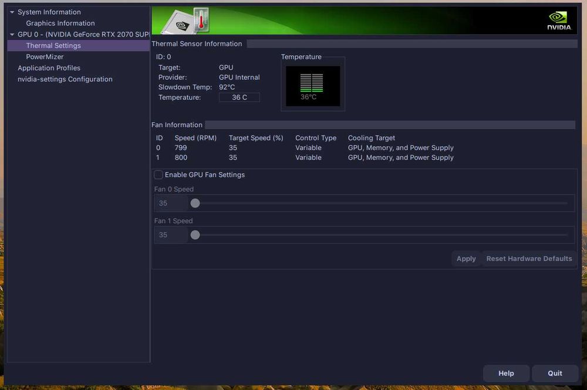Click the Thermal Sensor Information heading
This screenshot has width=587, height=390.
(x=197, y=44)
